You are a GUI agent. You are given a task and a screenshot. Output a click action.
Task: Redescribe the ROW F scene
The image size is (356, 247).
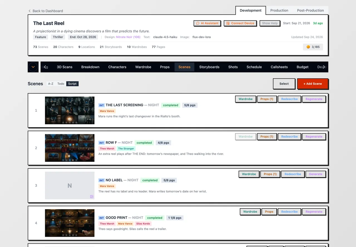tap(289, 137)
